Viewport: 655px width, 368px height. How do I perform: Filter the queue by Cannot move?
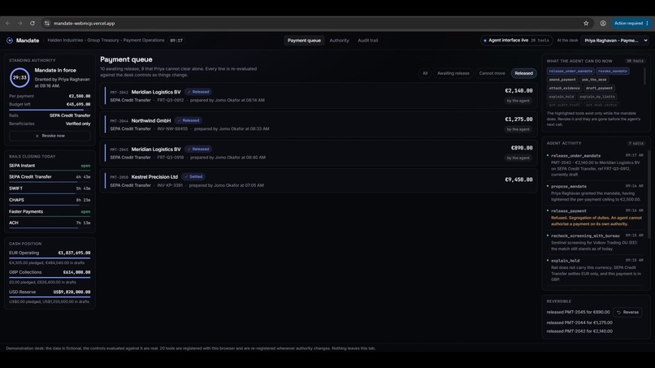click(492, 73)
